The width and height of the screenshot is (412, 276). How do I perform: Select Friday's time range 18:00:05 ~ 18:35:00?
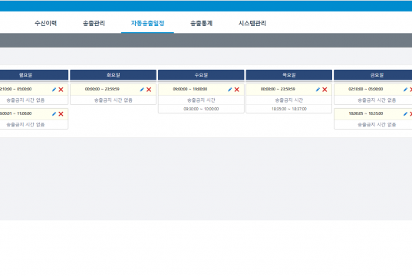click(366, 113)
